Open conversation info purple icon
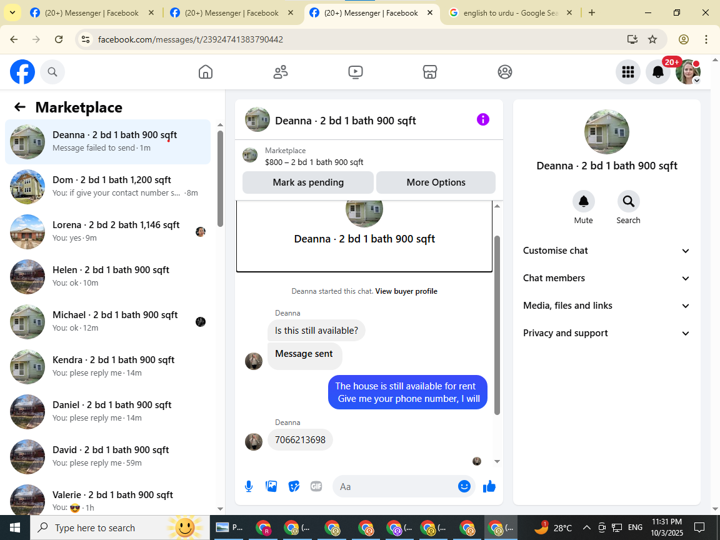 pyautogui.click(x=483, y=120)
